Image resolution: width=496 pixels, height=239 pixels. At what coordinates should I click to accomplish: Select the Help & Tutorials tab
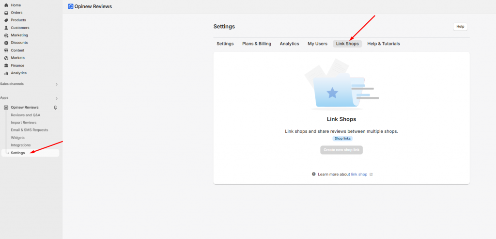pos(384,44)
